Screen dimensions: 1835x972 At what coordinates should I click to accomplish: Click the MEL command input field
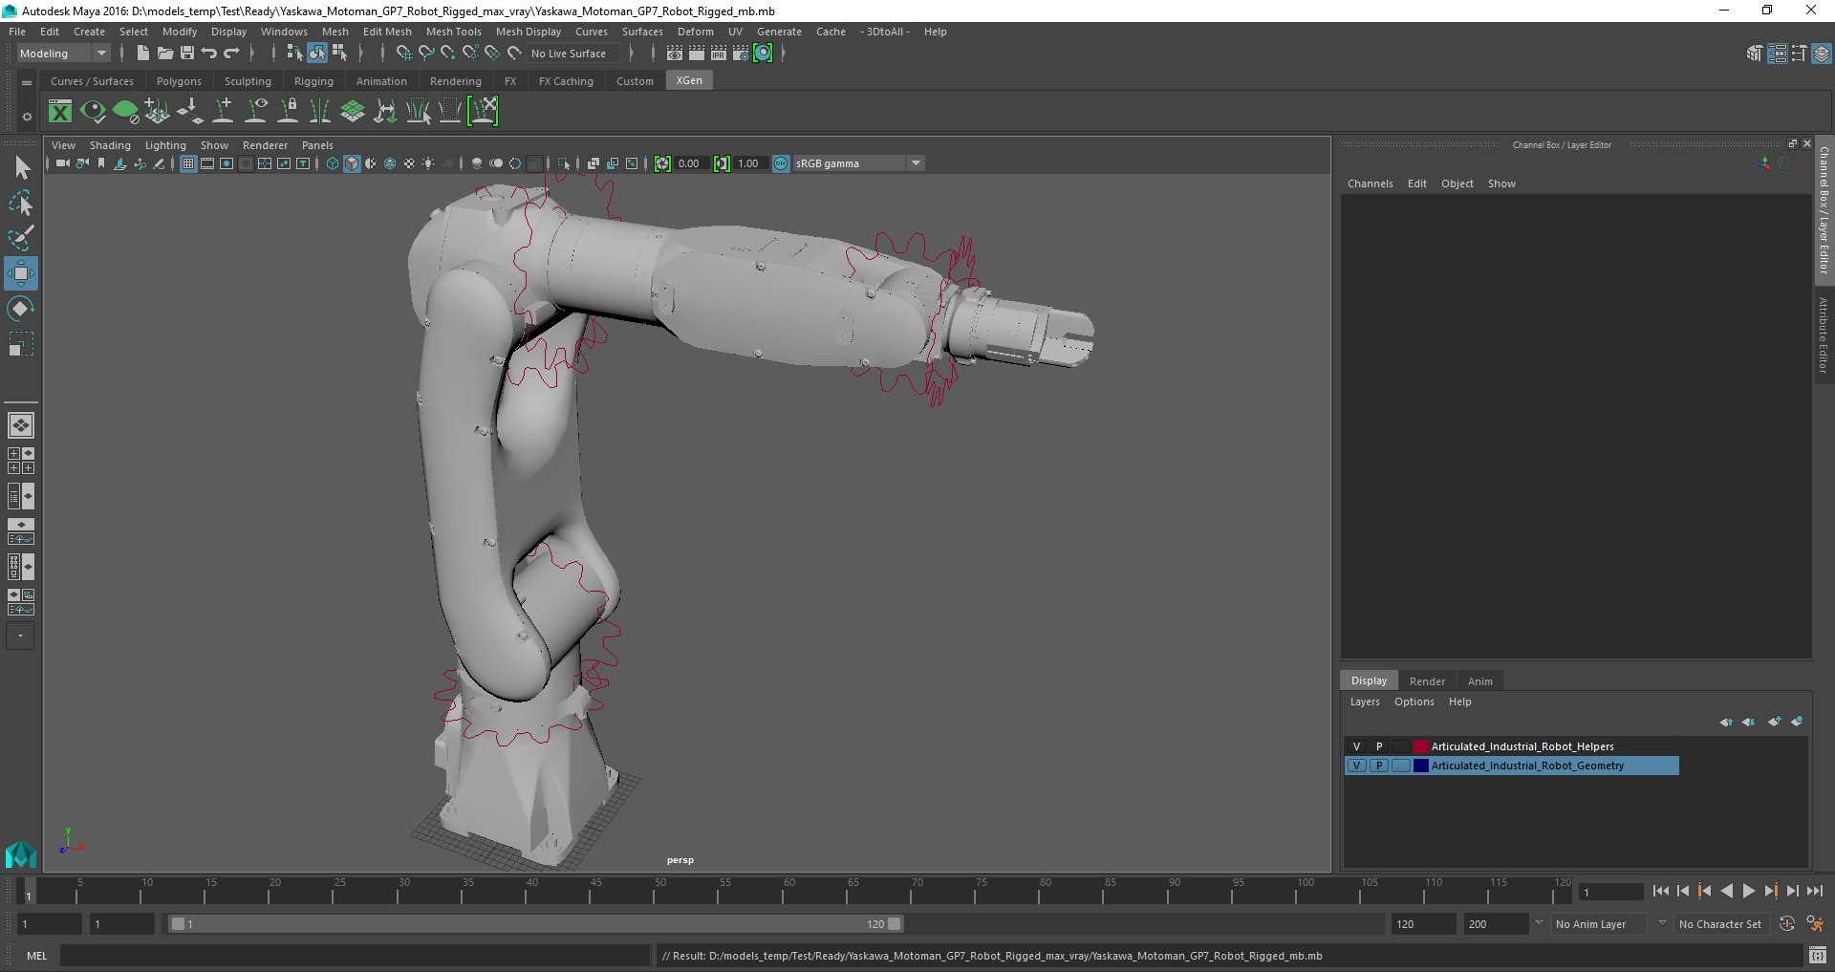coord(355,955)
